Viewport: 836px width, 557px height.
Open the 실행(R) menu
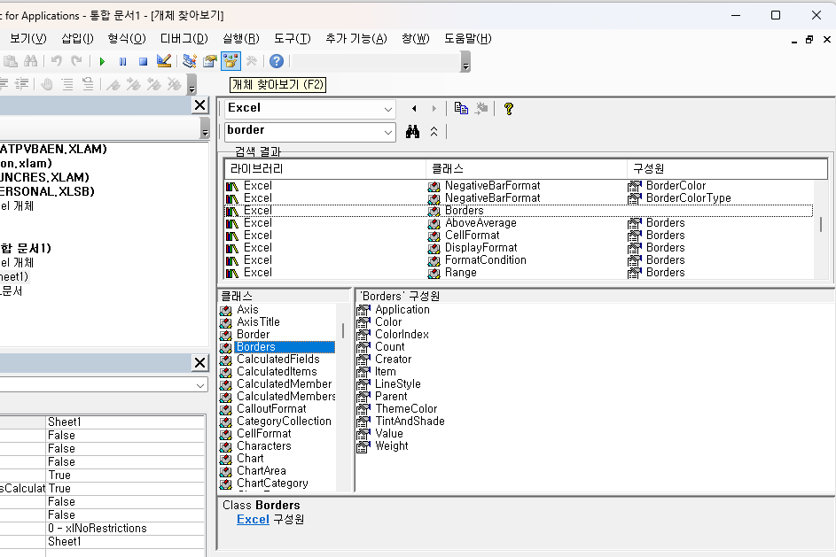[x=241, y=38]
